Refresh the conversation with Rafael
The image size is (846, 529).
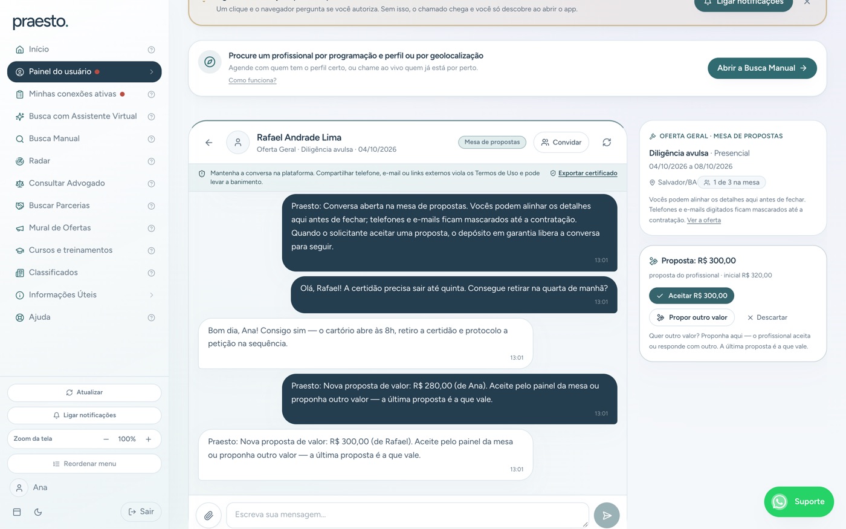607,143
